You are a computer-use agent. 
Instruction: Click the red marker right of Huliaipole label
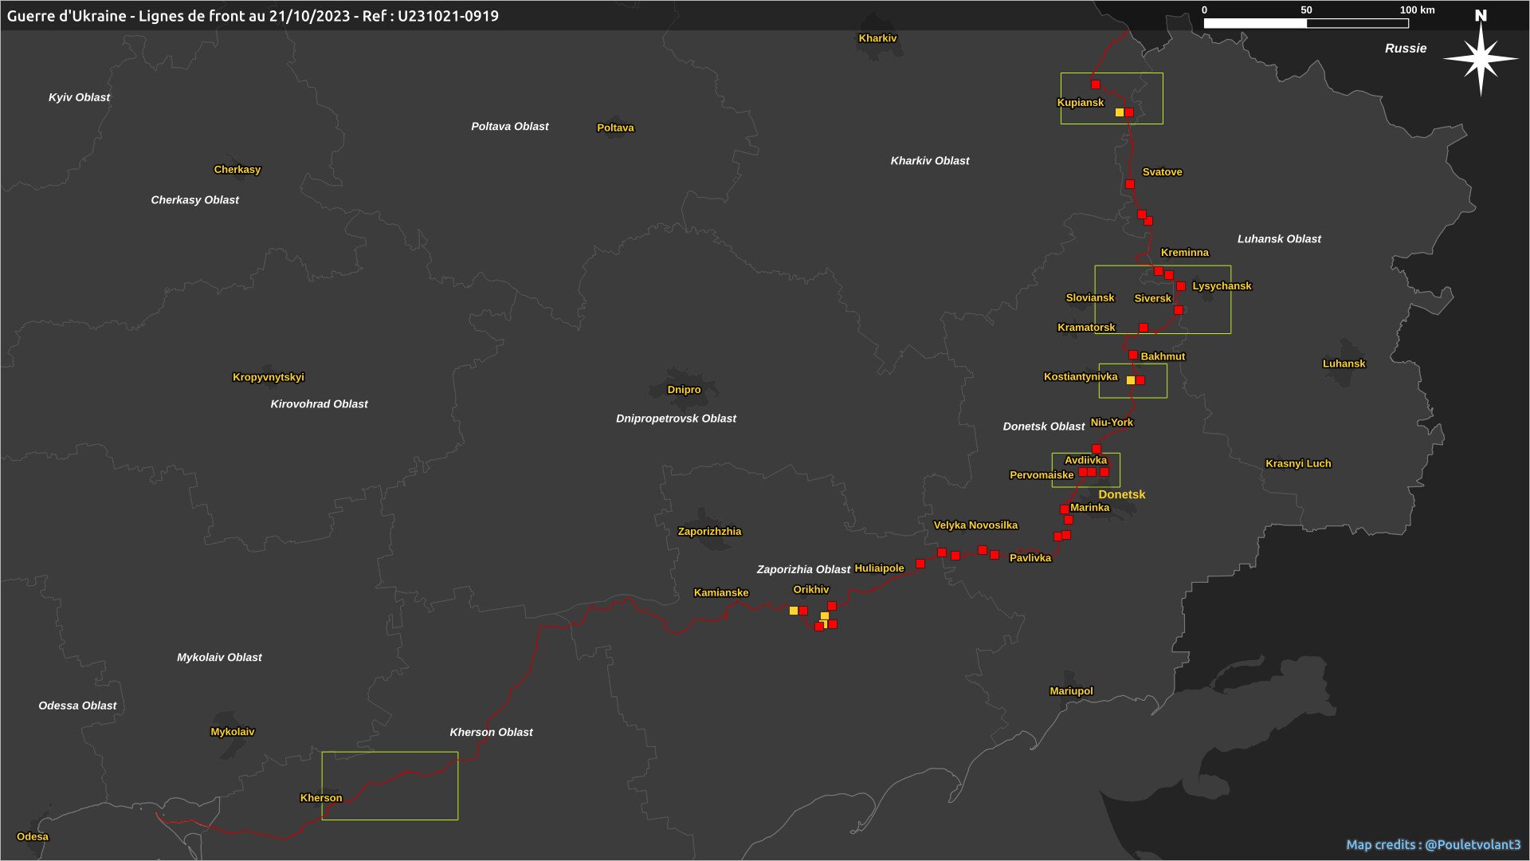920,564
